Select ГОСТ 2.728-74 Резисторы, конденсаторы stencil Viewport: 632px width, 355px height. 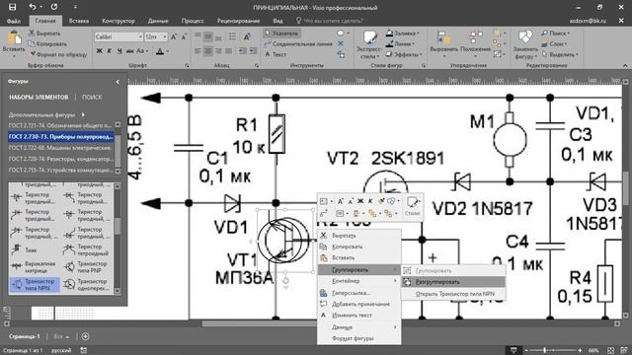tap(60, 159)
